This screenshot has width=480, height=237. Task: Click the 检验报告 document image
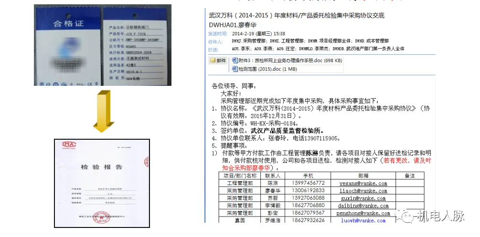[x=101, y=184]
